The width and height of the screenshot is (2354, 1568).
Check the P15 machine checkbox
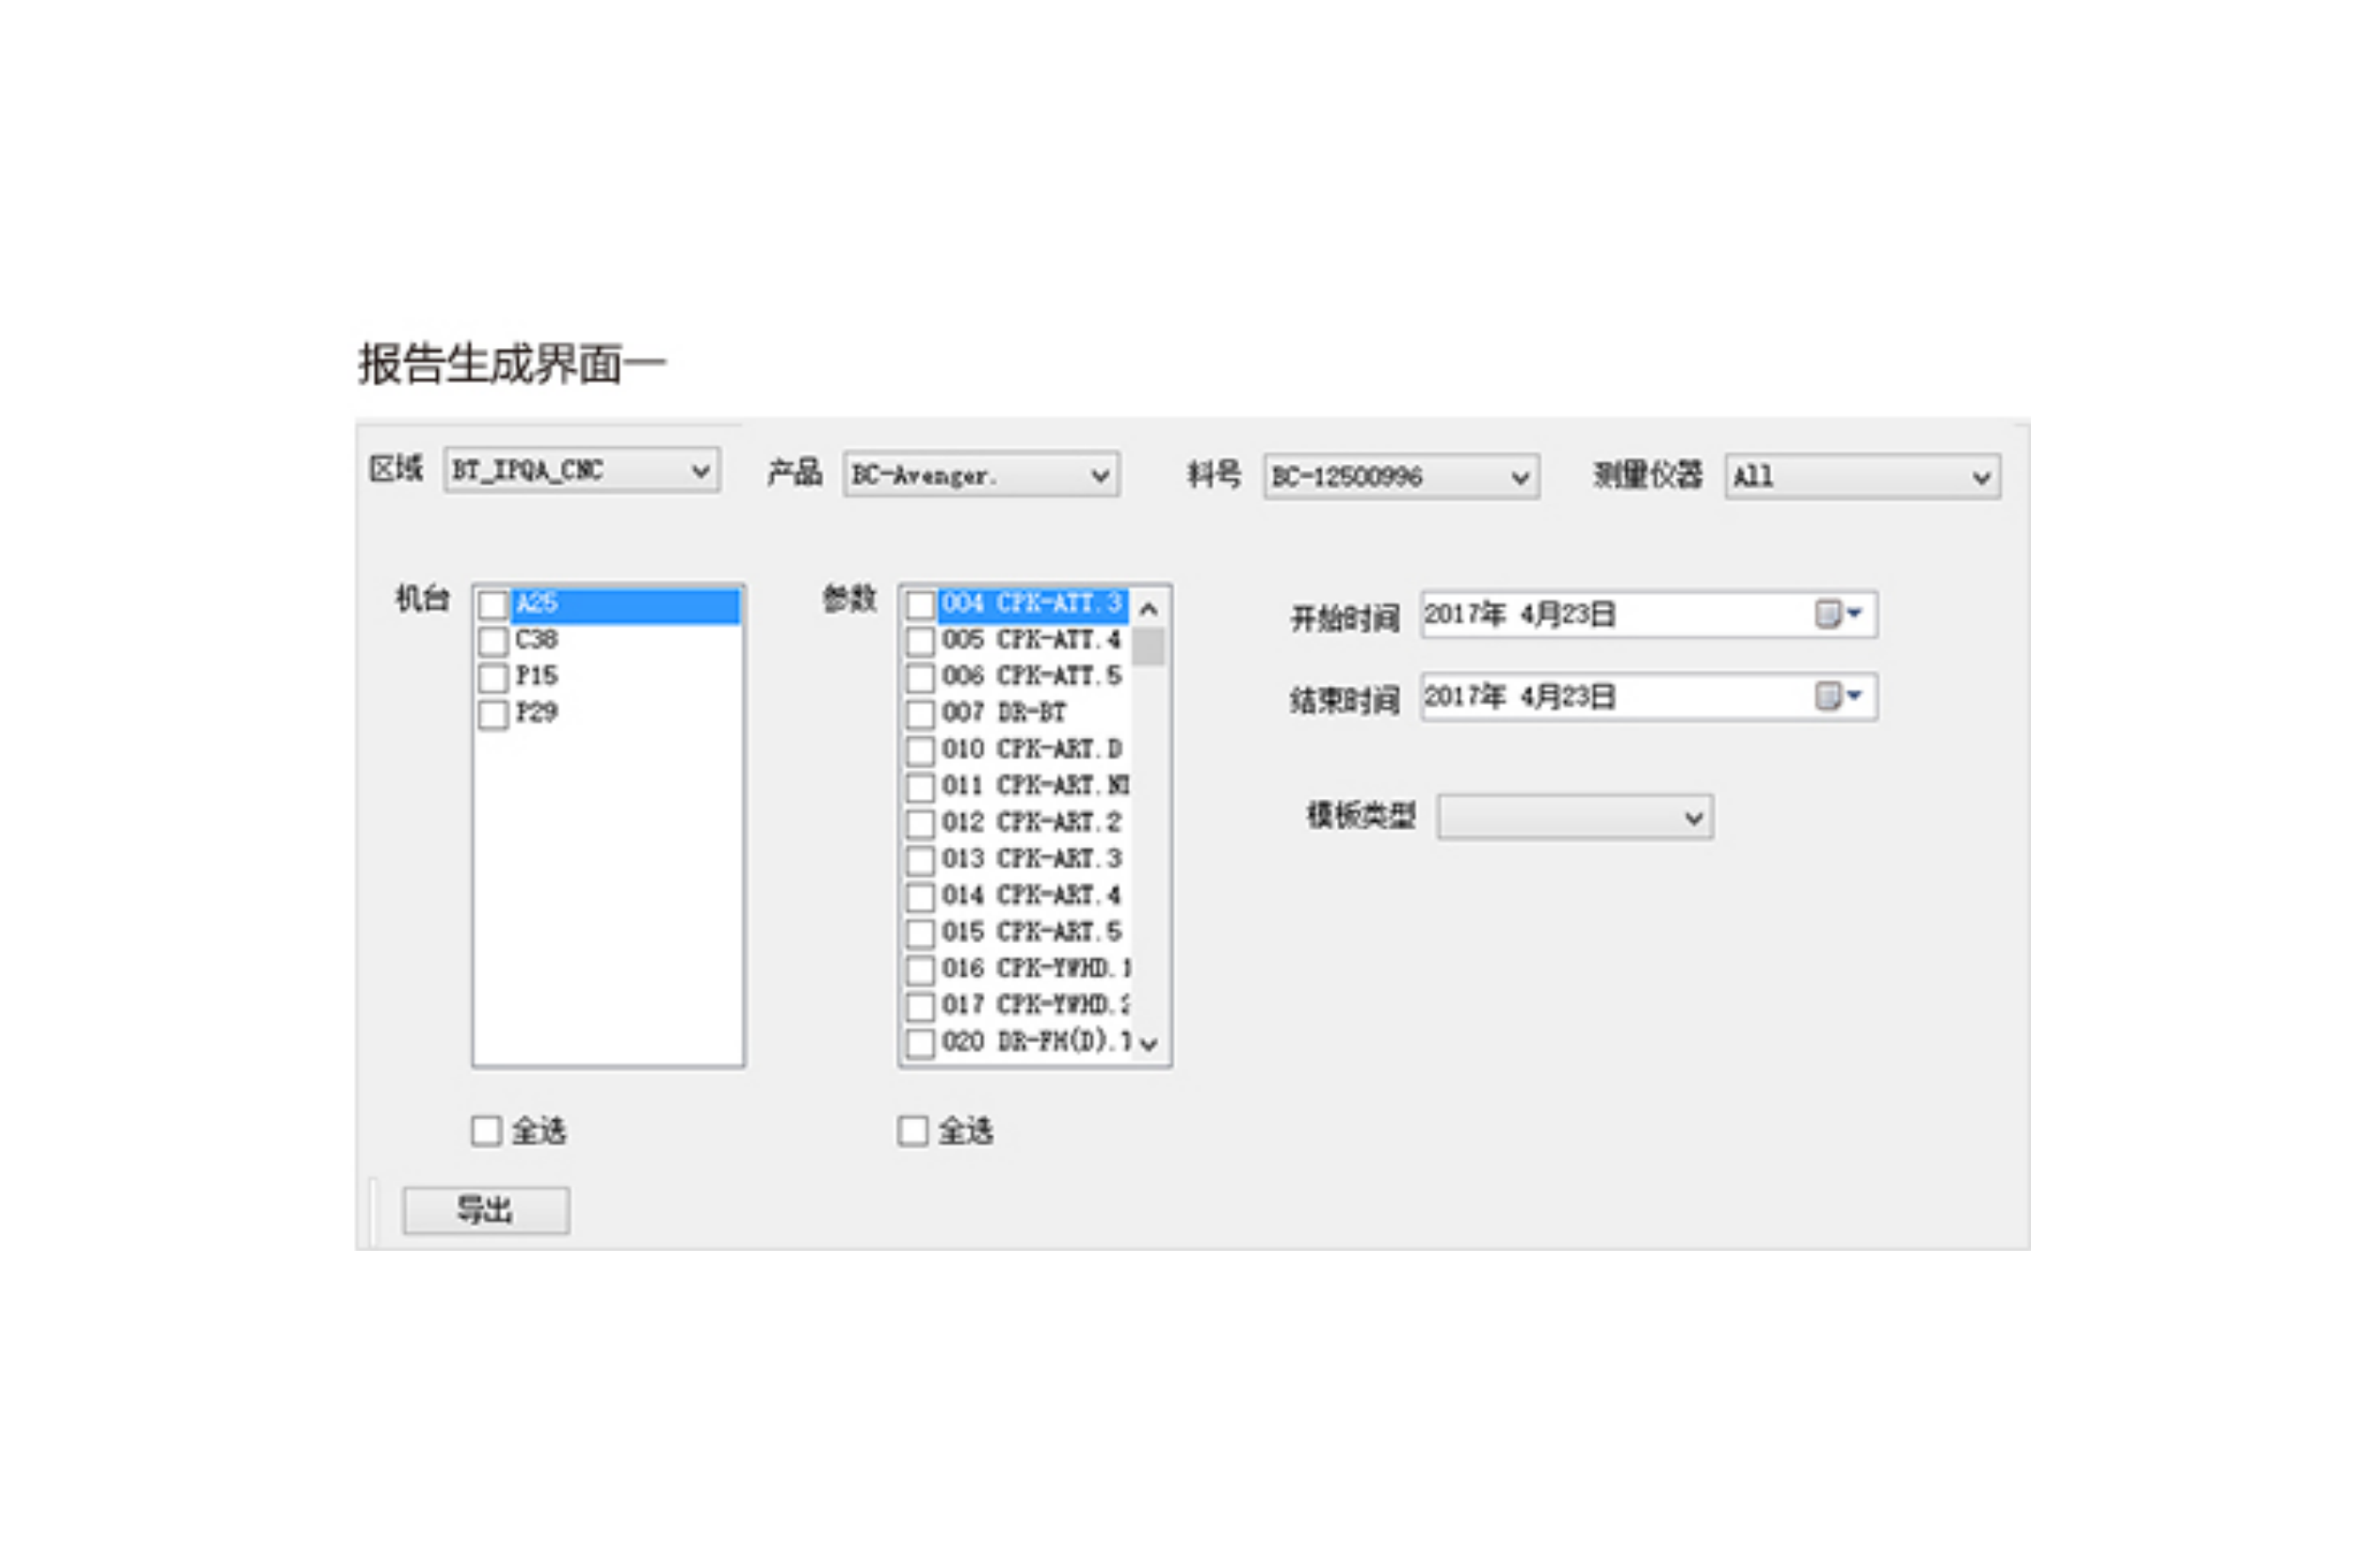pyautogui.click(x=492, y=677)
